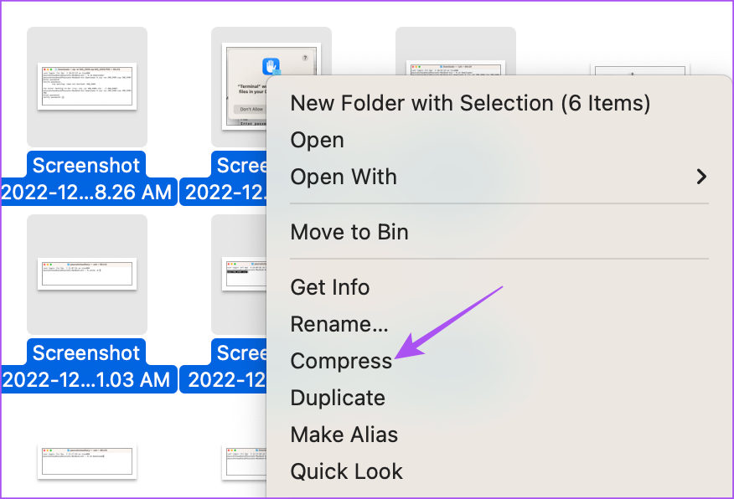
Task: Compress the selected files
Action: 341,361
